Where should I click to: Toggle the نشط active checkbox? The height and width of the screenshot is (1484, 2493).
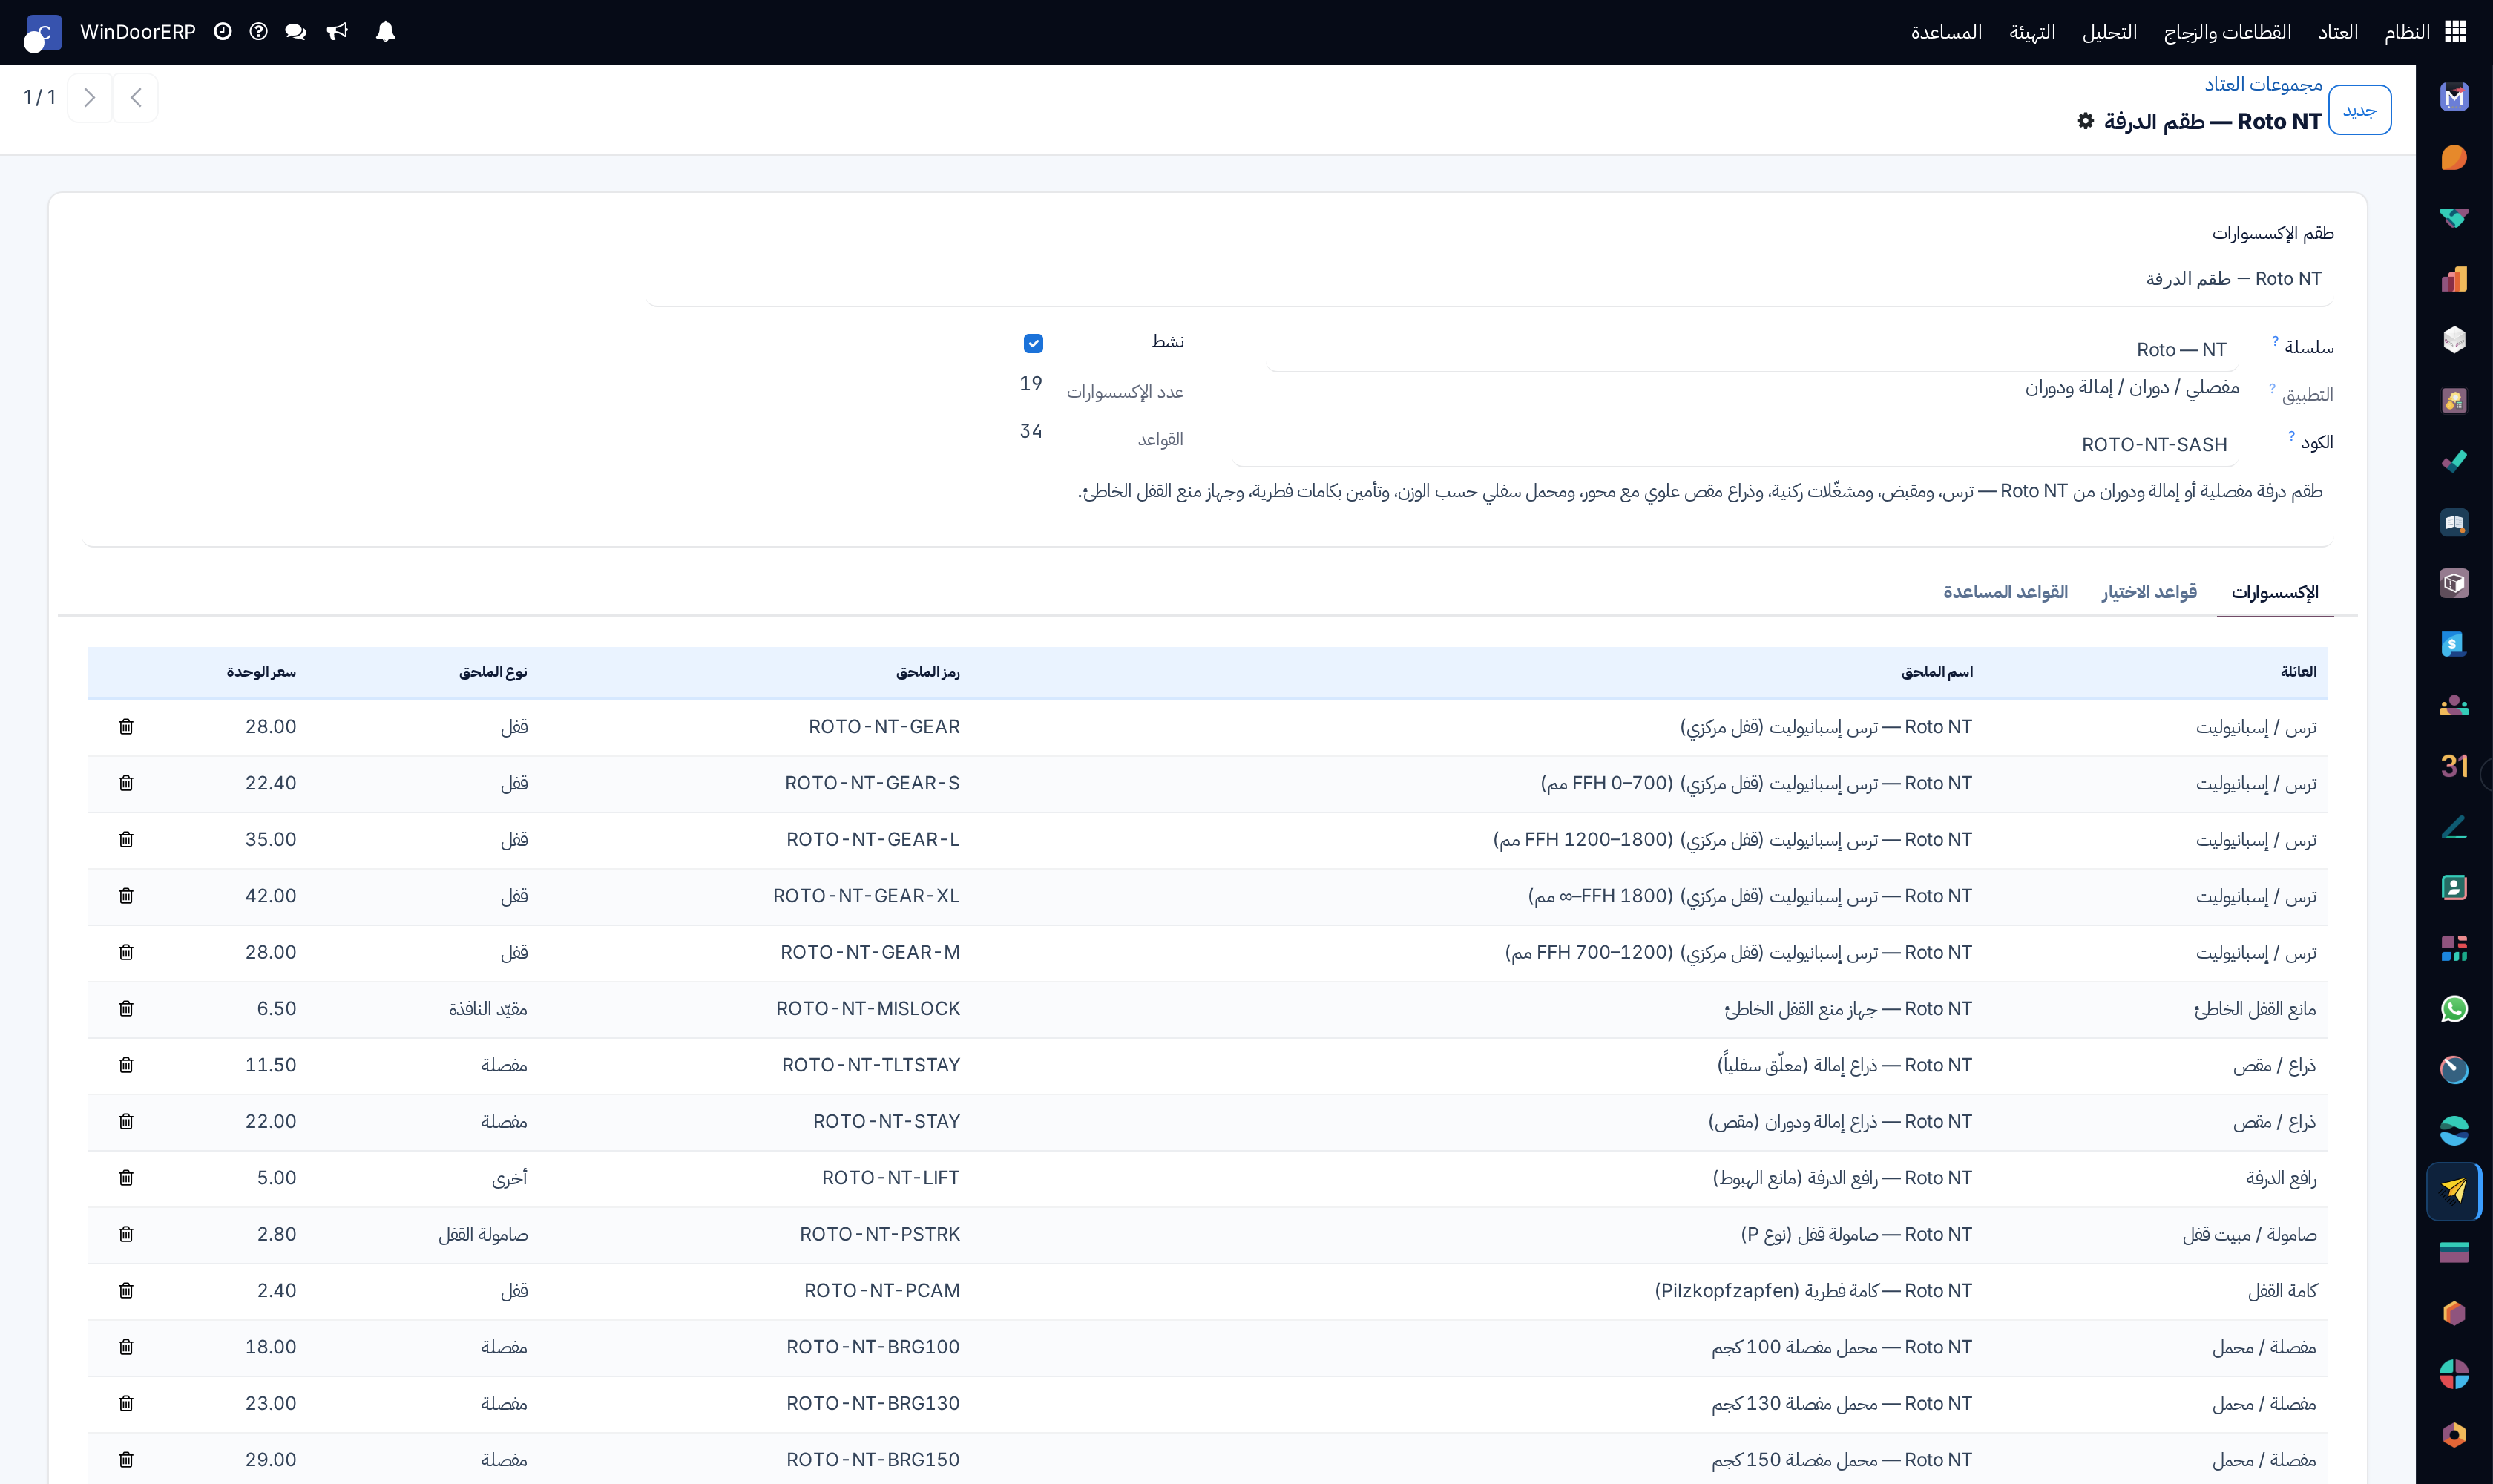click(x=1033, y=343)
